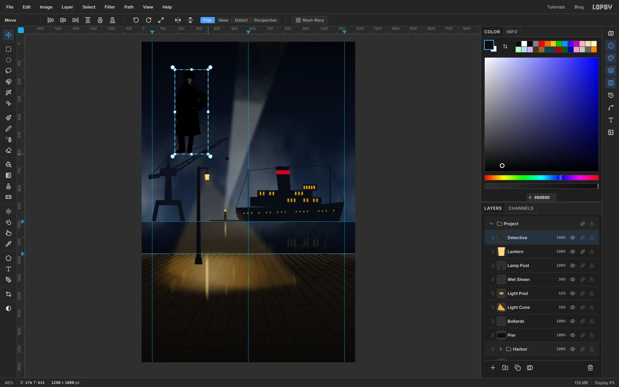
Task: Choose Perspective transform mode
Action: pyautogui.click(x=265, y=20)
